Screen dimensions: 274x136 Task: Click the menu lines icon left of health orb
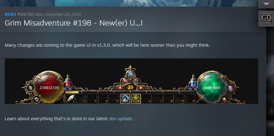coord(30,88)
